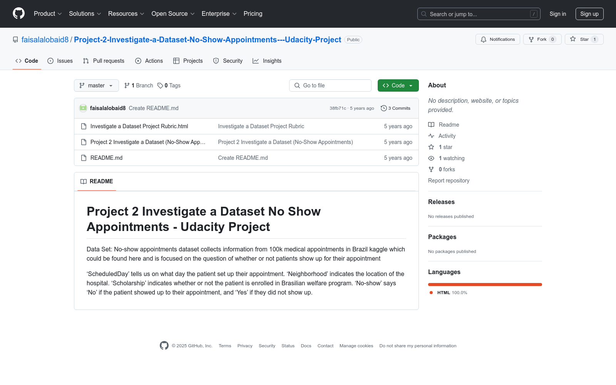Select the README tab in file viewer
The image size is (616, 385).
pos(97,181)
